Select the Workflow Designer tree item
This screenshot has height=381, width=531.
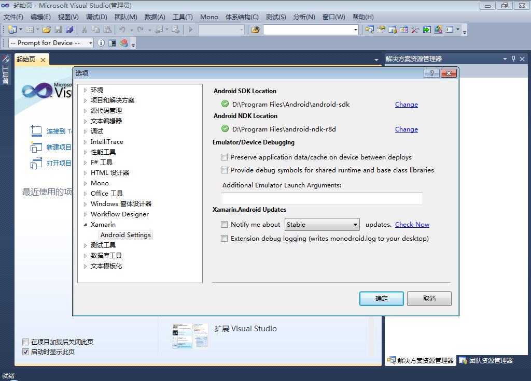pos(120,214)
